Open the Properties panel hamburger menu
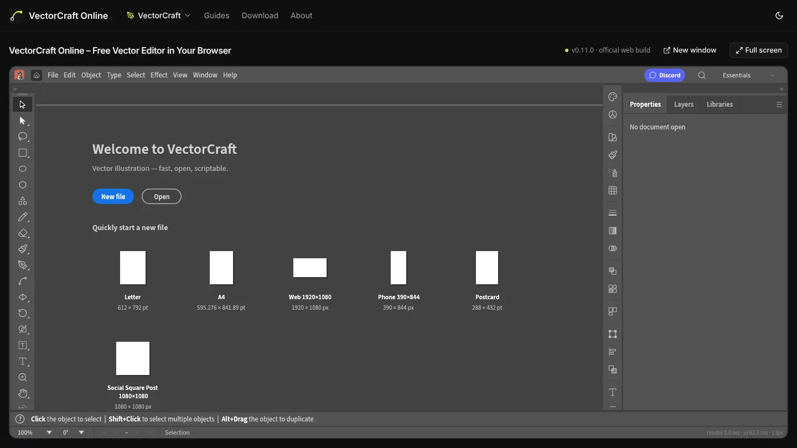 779,105
